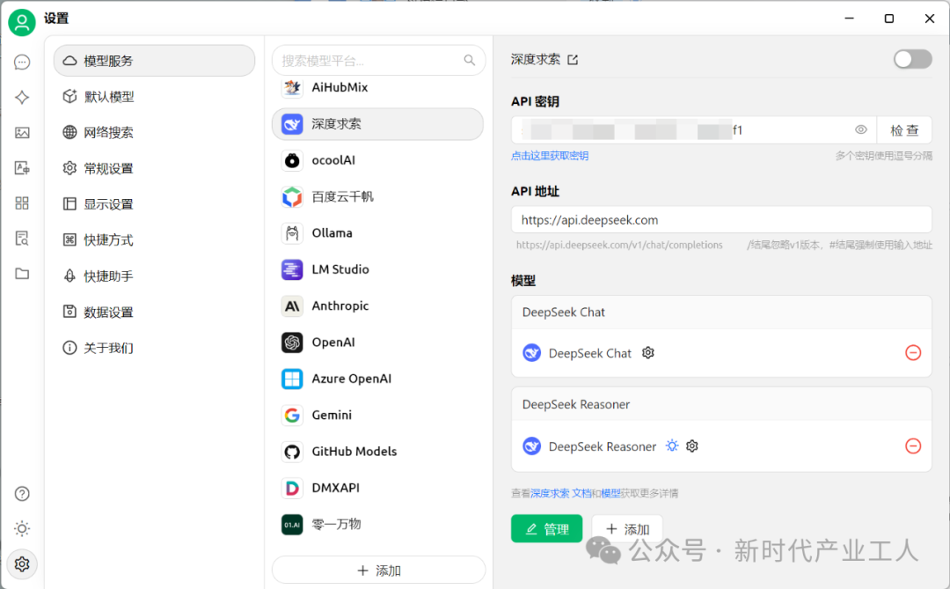Open settings gear in sidebar
The height and width of the screenshot is (589, 950).
[22, 564]
